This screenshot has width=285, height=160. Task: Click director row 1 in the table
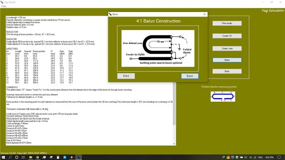pos(40,56)
